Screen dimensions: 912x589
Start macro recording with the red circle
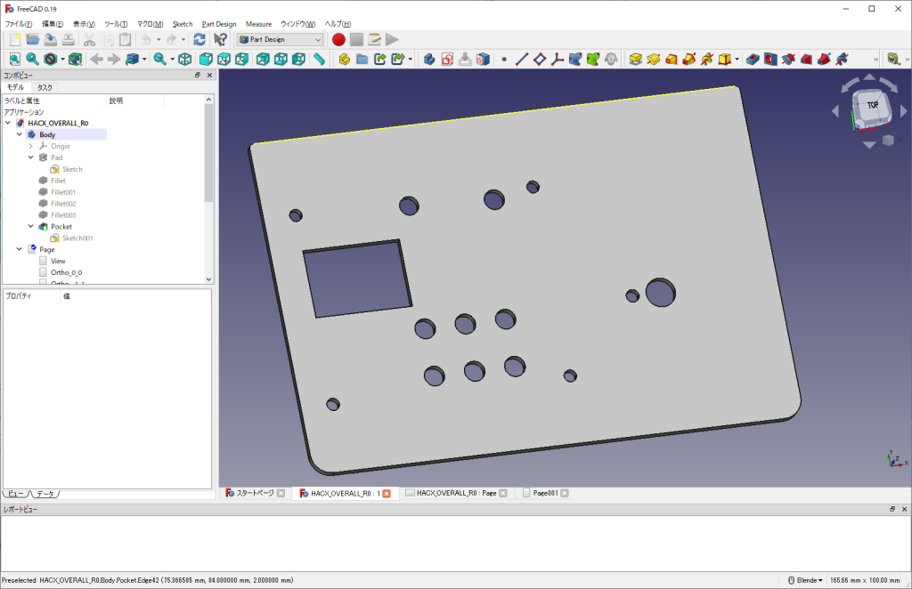pyautogui.click(x=338, y=39)
